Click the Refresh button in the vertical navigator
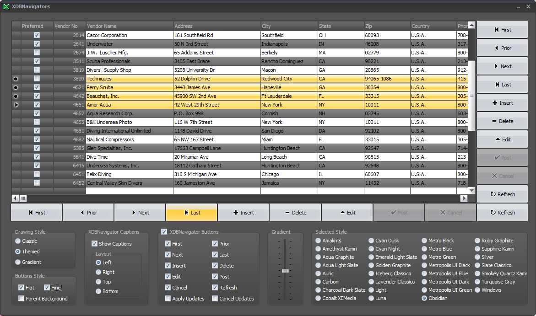The width and height of the screenshot is (536, 316). click(x=502, y=194)
